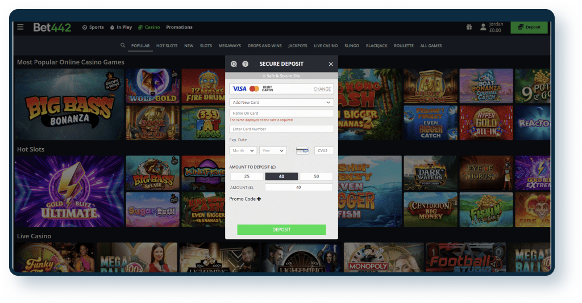582x303 pixels.
Task: Focus the Name On Card field
Action: 281,113
